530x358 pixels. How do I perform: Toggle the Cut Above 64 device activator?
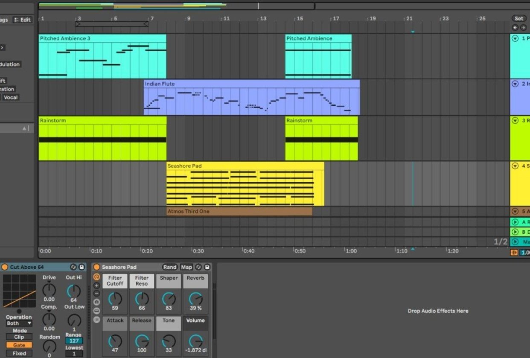5,267
